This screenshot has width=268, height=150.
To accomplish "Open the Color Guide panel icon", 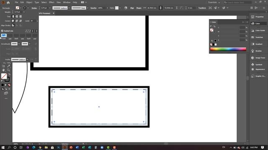I will [253, 30].
